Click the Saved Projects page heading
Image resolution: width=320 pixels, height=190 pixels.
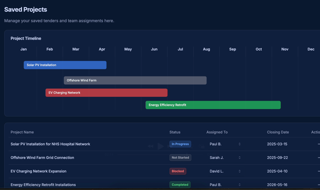tap(25, 10)
